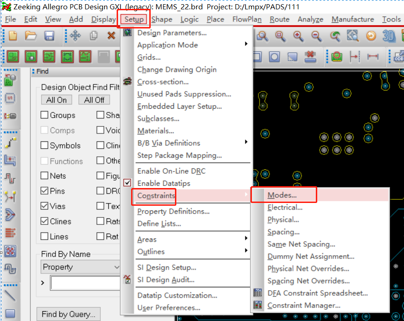Expand the Outlines submenu
404x321 pixels.
246,251
